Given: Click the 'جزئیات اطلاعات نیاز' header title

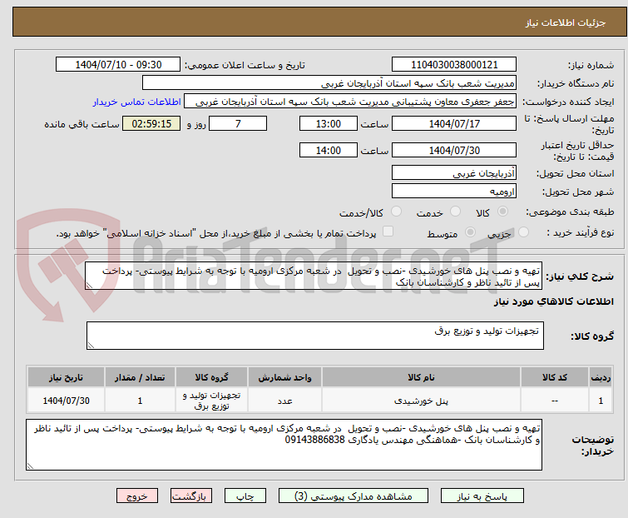Looking at the screenshot, I should click(565, 22).
